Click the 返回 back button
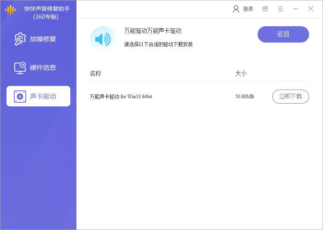Viewport: 323px width, 230px height. (283, 34)
